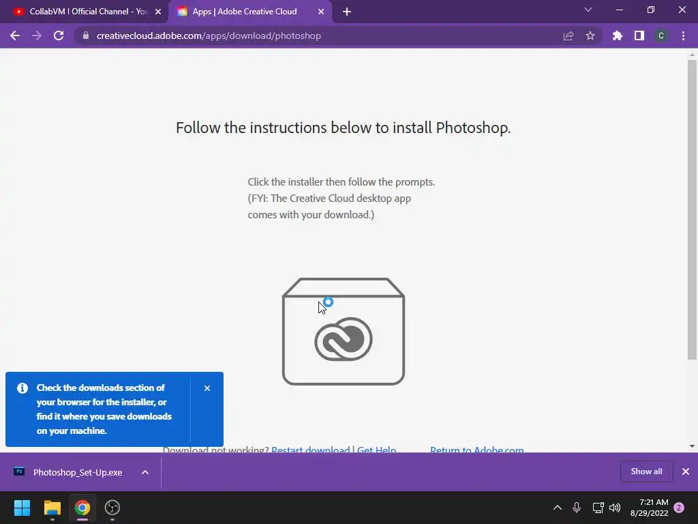Open the network tray icon
Viewport: 698px width, 524px height.
pos(598,508)
